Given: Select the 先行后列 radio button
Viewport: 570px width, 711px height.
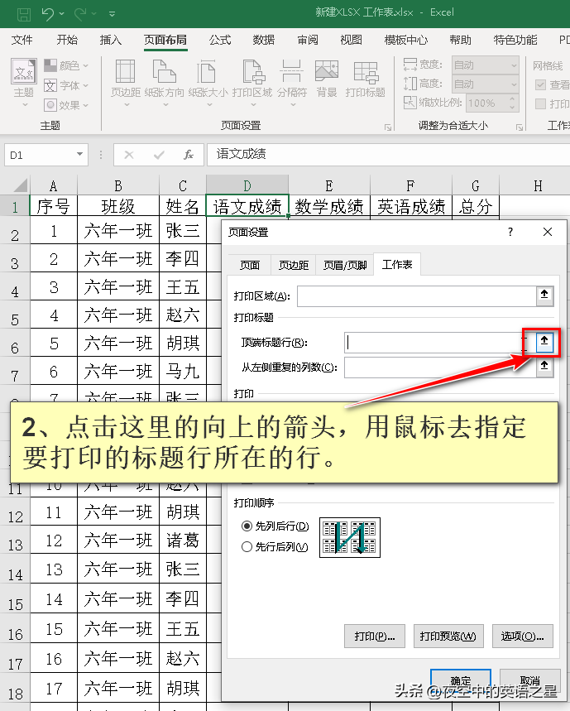Looking at the screenshot, I should [247, 547].
